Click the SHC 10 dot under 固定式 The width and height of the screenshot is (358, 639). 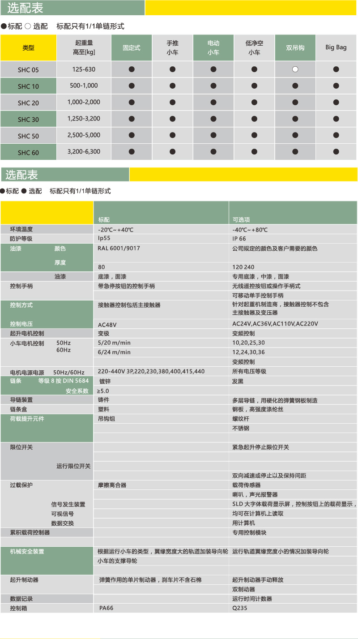tap(132, 86)
